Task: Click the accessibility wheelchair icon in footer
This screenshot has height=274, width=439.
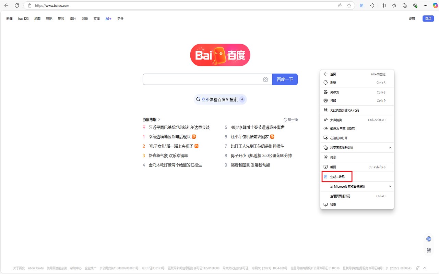Action: coord(417,268)
